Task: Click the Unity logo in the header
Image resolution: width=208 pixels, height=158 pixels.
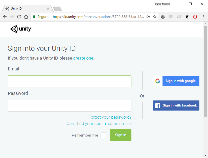Action: click(x=20, y=29)
